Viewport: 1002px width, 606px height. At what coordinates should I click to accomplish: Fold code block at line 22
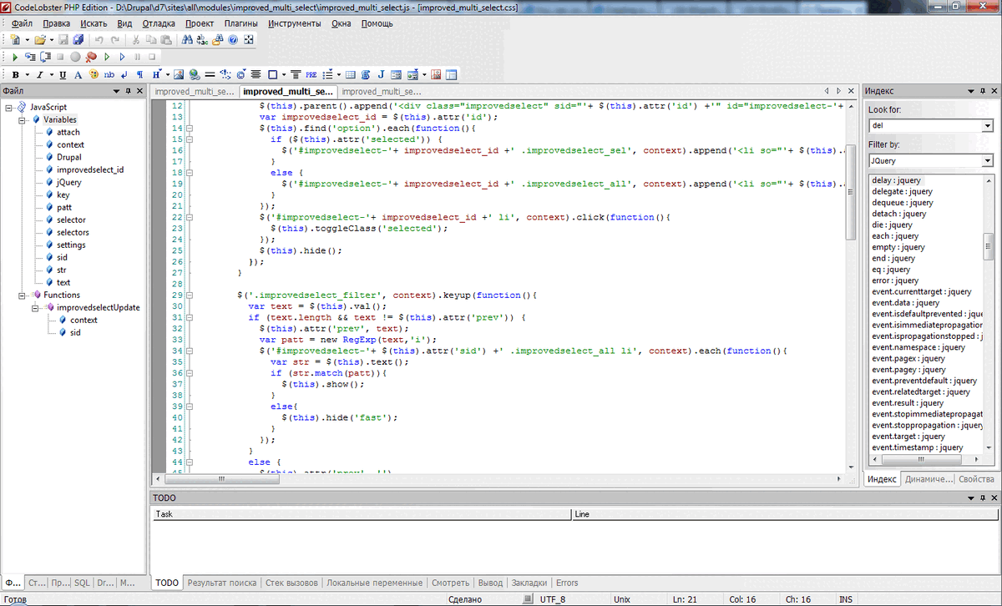click(x=190, y=217)
